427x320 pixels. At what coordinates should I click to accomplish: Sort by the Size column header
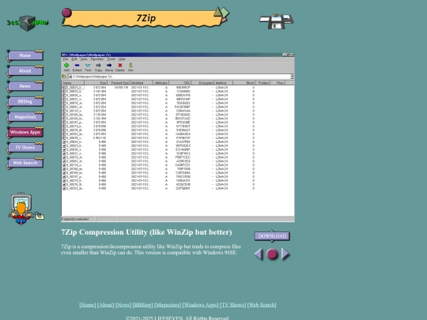click(x=96, y=83)
